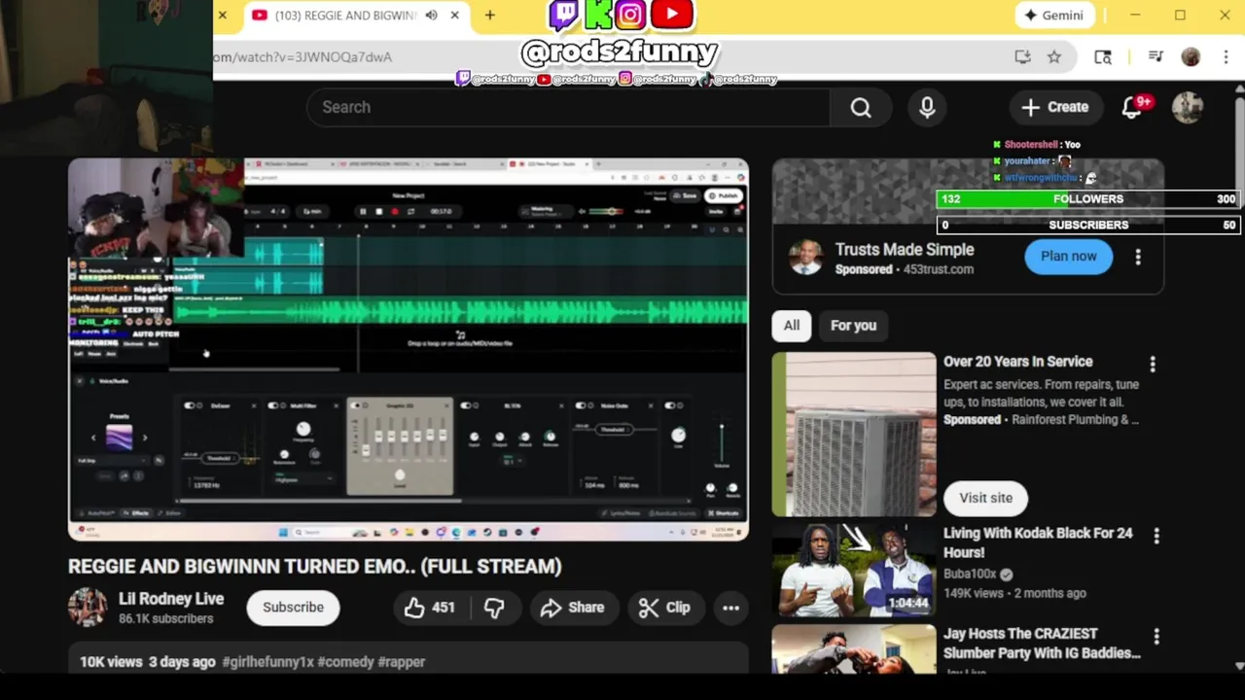
Task: Create a Clip from the video
Action: (x=664, y=608)
